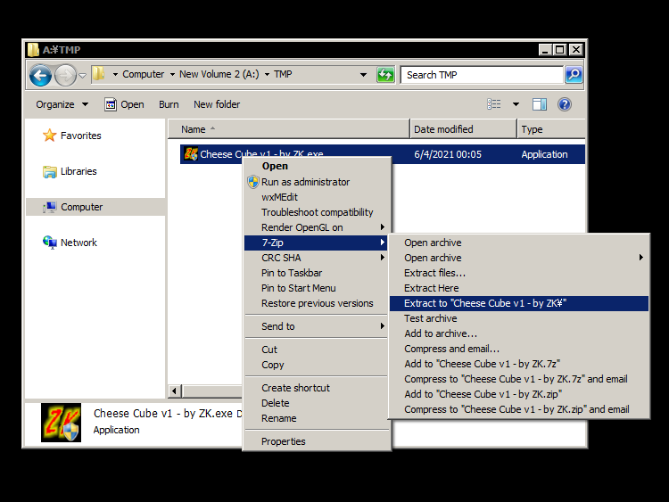The height and width of the screenshot is (502, 669).
Task: Click Open in the Explorer toolbar
Action: click(124, 104)
